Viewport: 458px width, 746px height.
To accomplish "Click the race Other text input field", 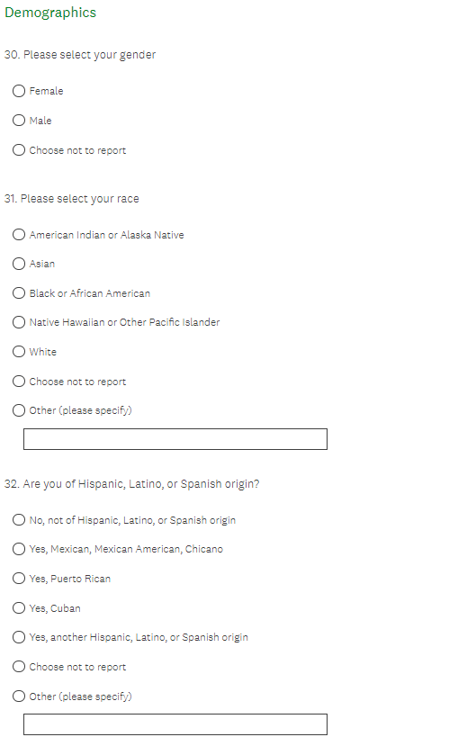I will (x=175, y=439).
